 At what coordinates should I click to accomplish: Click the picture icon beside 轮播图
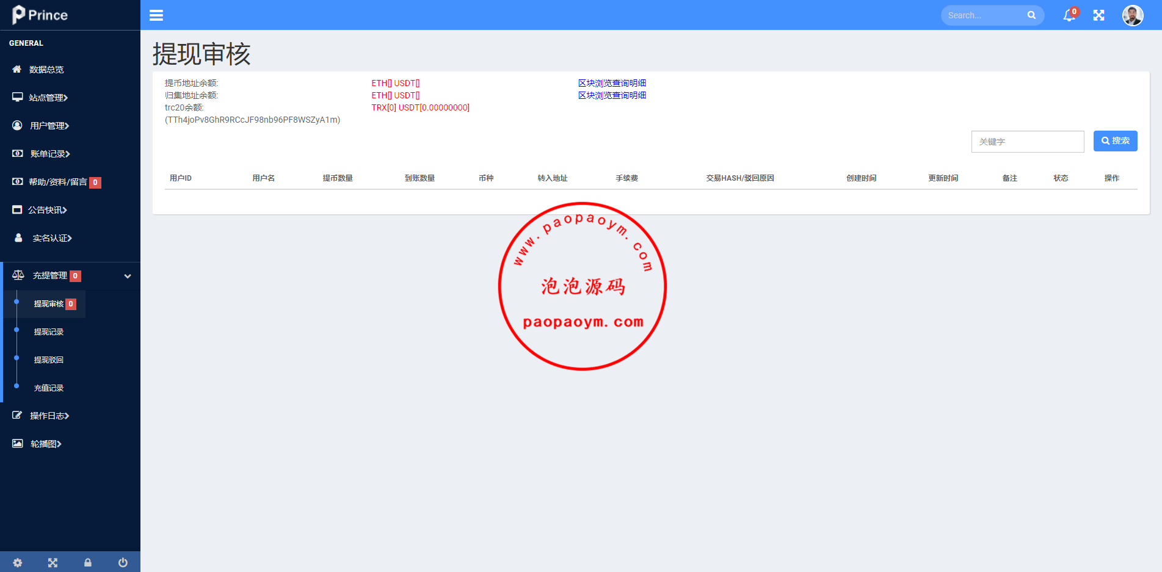(18, 443)
